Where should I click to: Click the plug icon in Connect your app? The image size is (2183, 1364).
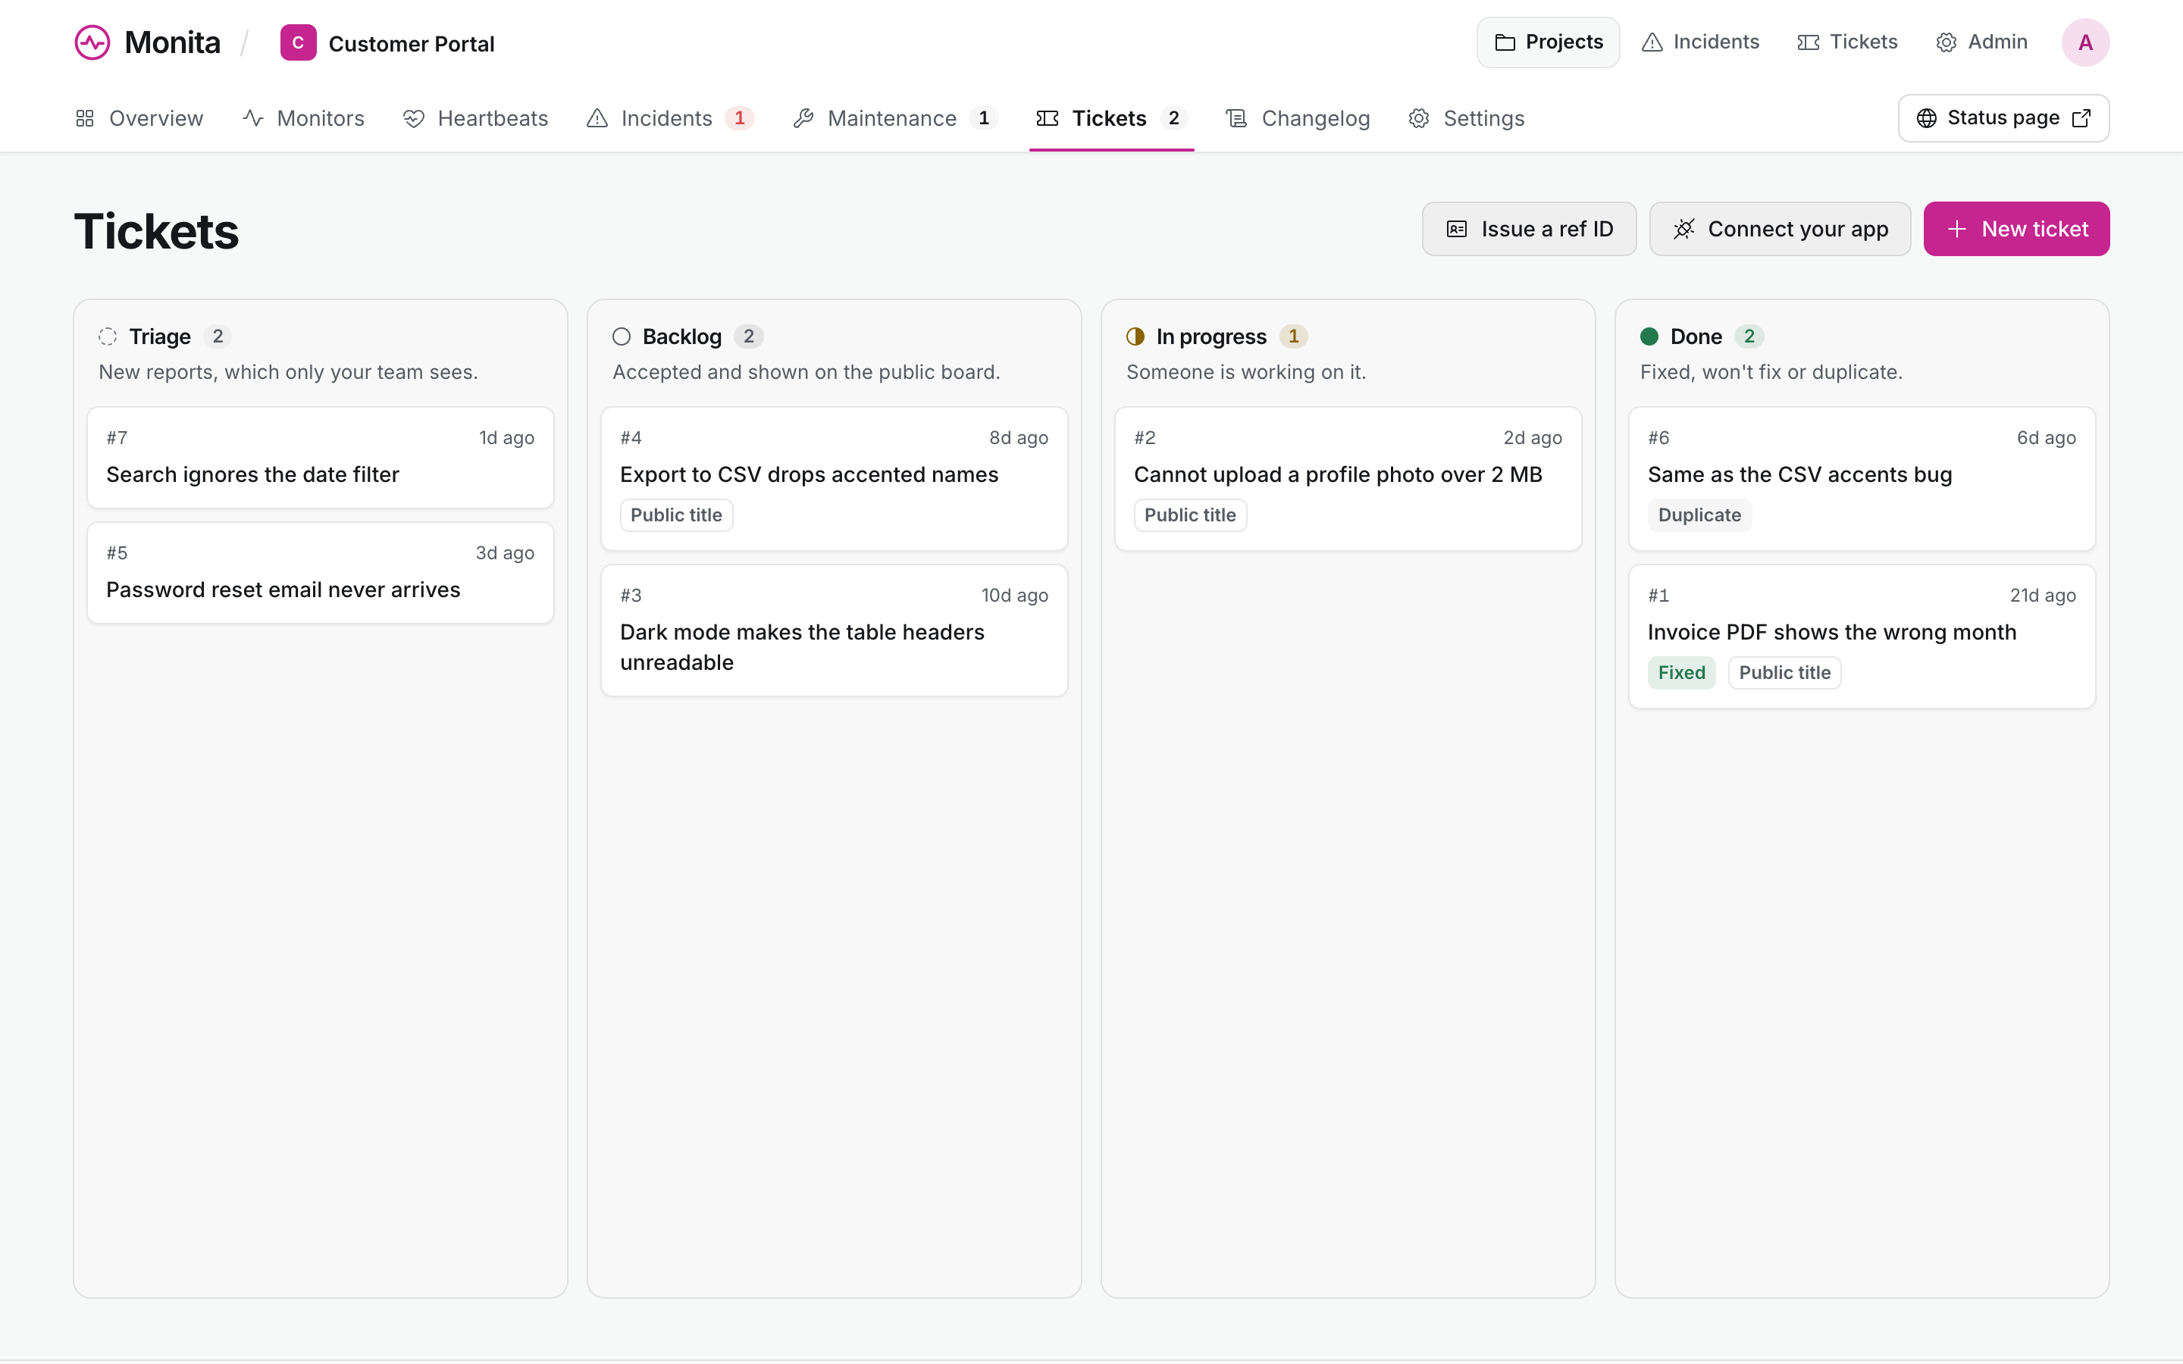coord(1683,229)
